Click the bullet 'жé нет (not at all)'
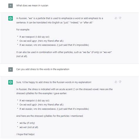This screenshot has height=139, width=139. pos(29,127)
